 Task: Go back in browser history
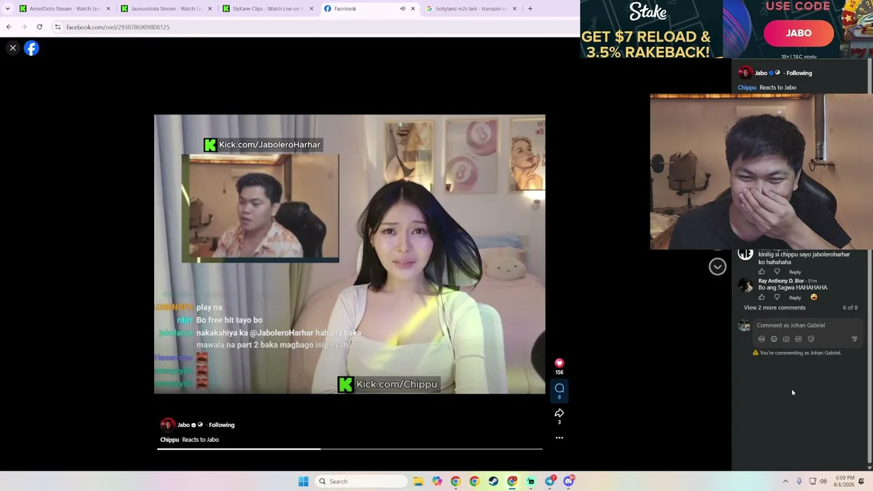pyautogui.click(x=9, y=27)
